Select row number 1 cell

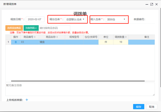(x=8, y=42)
